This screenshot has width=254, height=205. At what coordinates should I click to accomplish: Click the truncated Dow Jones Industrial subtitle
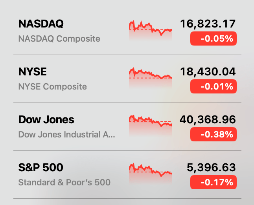[x=67, y=135]
